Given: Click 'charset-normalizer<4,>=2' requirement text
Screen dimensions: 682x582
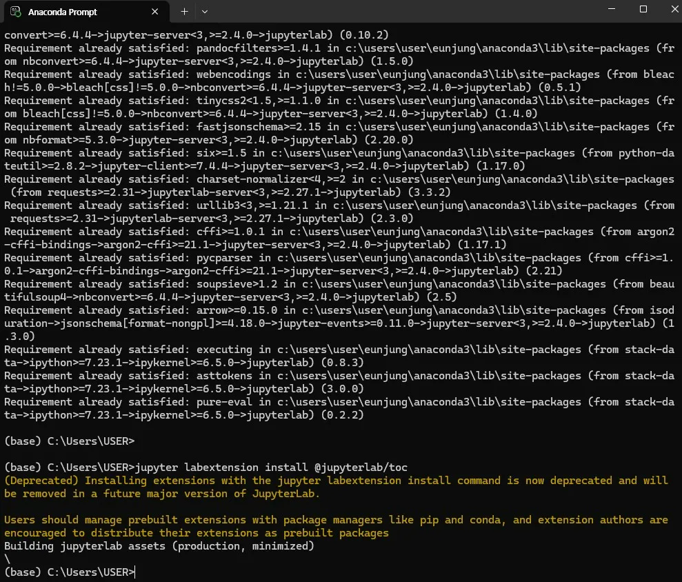Looking at the screenshot, I should [x=271, y=179].
